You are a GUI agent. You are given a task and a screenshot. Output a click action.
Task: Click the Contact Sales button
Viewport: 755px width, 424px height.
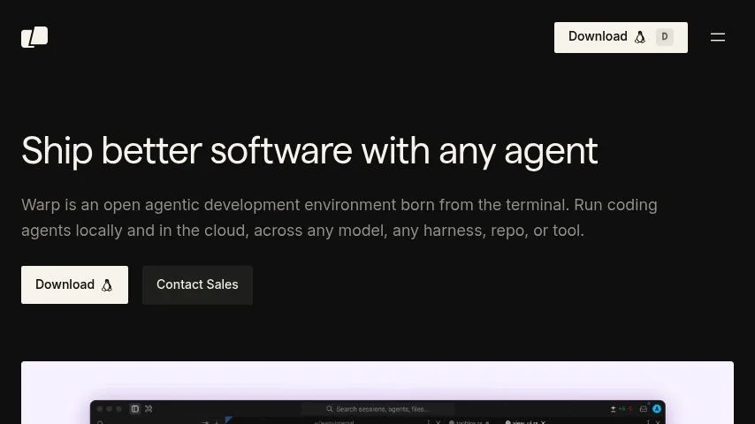[197, 285]
